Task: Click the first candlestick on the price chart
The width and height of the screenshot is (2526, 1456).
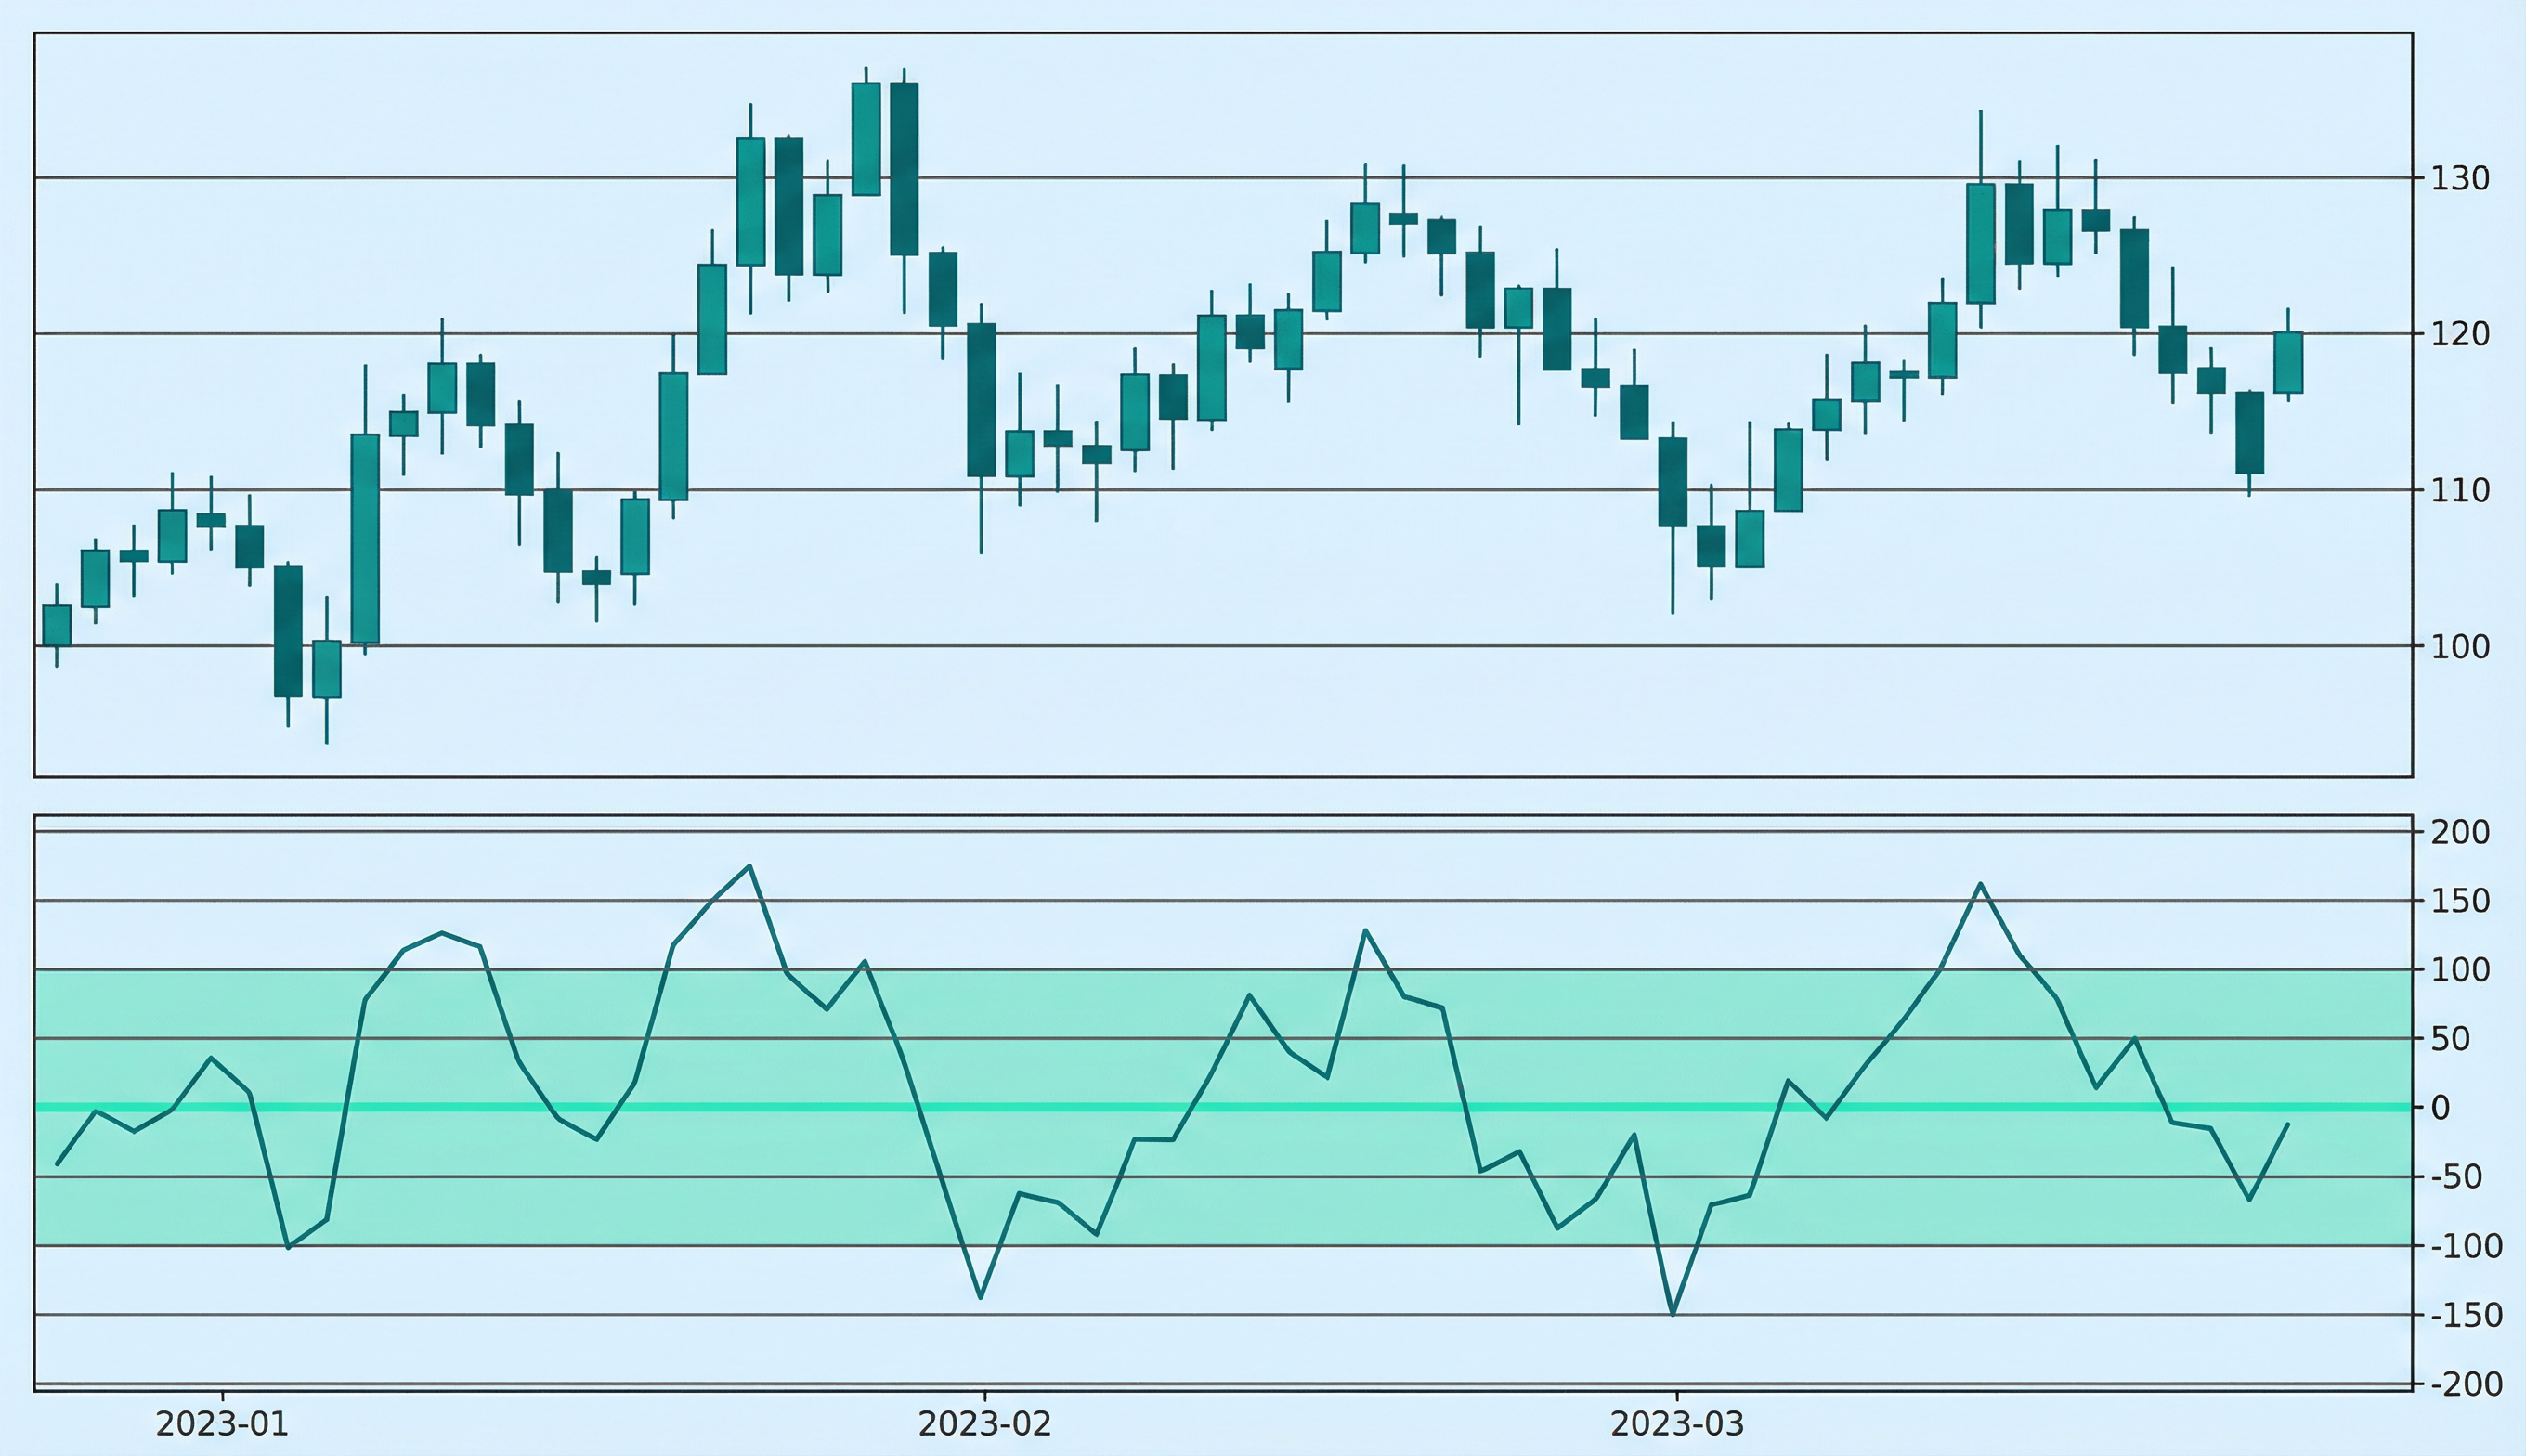Action: point(56,625)
